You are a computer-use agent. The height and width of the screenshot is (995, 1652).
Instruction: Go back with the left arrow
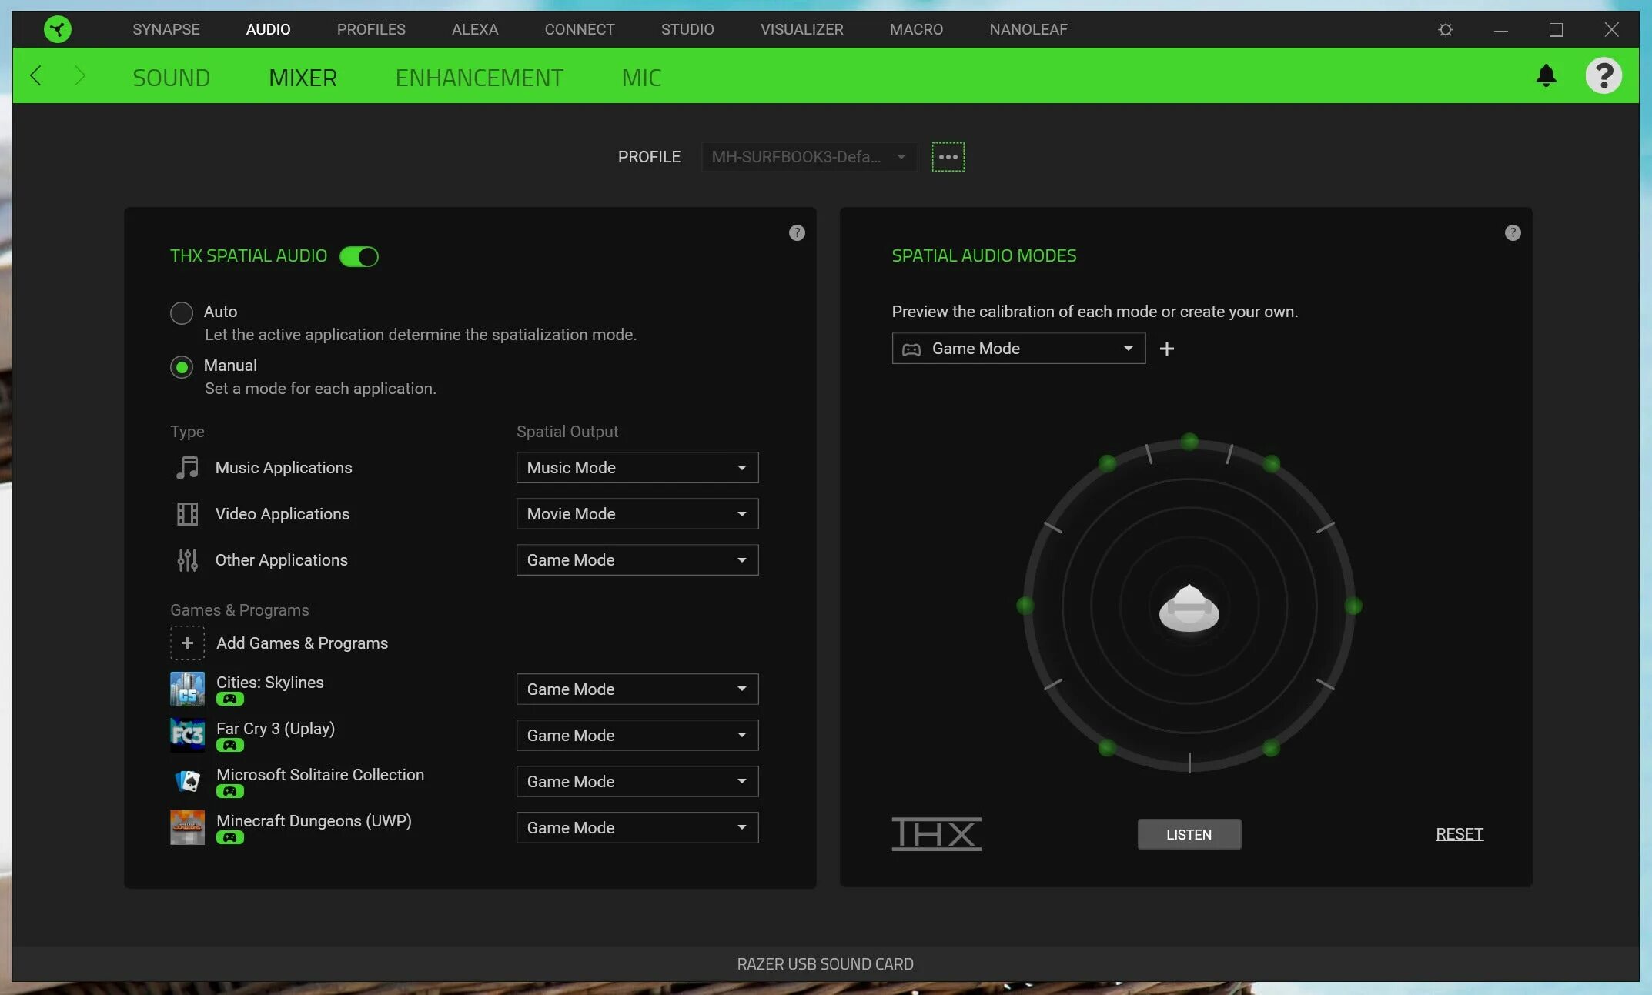[x=35, y=75]
